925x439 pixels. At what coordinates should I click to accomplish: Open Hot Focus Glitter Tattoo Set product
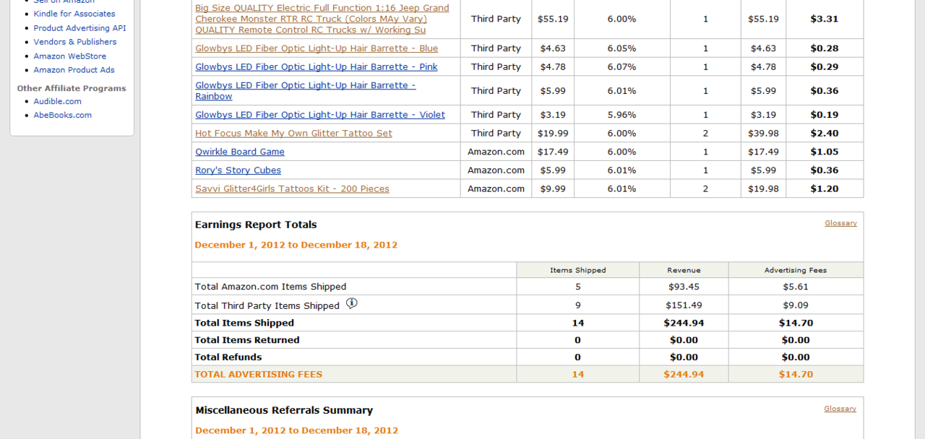(293, 134)
